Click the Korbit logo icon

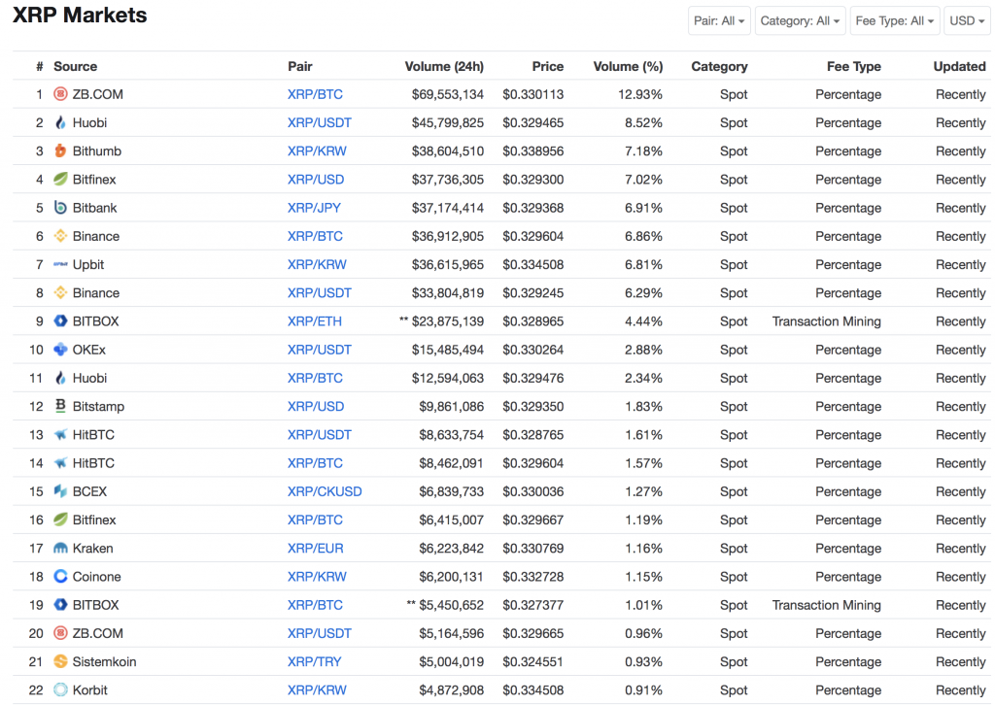click(60, 690)
